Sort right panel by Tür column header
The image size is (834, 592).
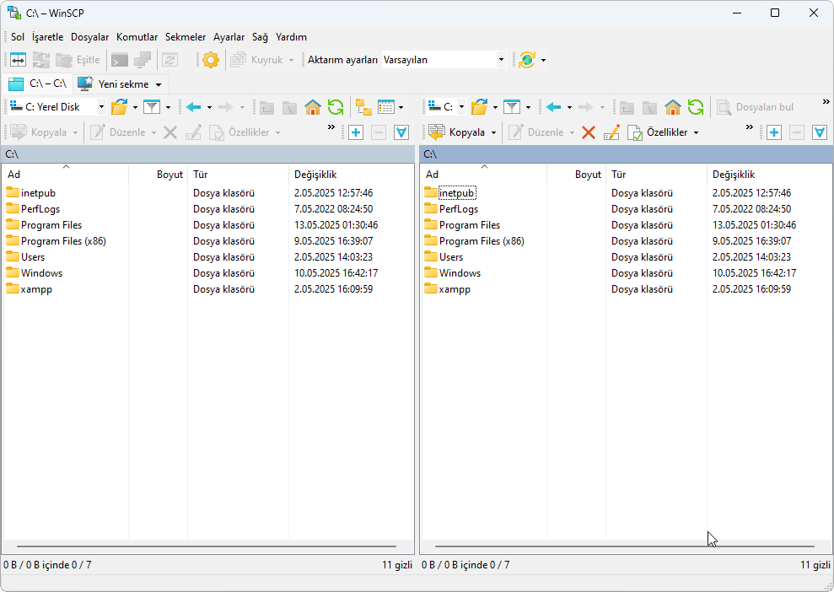pos(656,175)
